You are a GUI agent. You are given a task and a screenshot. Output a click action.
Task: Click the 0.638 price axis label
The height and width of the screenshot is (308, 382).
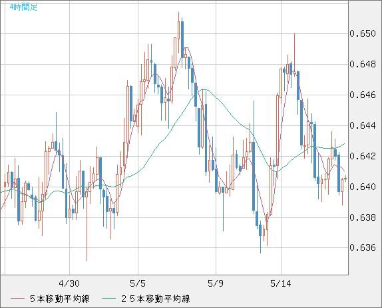click(363, 217)
